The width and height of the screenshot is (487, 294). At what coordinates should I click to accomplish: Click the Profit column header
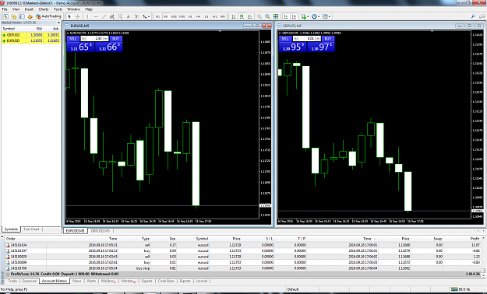pyautogui.click(x=475, y=239)
